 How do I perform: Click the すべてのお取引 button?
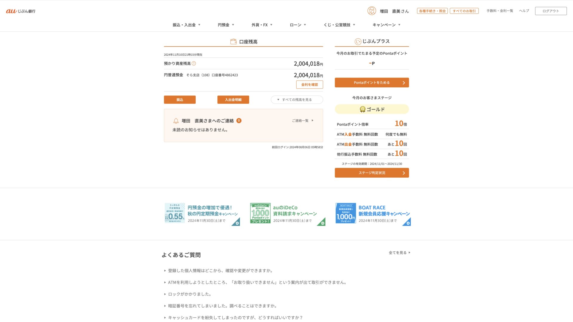coord(464,11)
